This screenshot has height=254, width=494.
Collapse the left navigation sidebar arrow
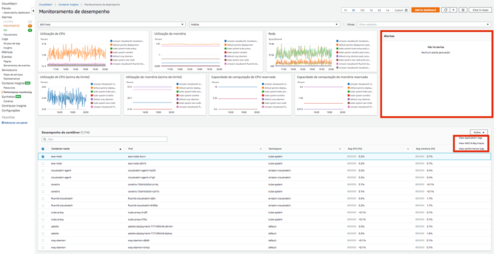click(x=33, y=10)
